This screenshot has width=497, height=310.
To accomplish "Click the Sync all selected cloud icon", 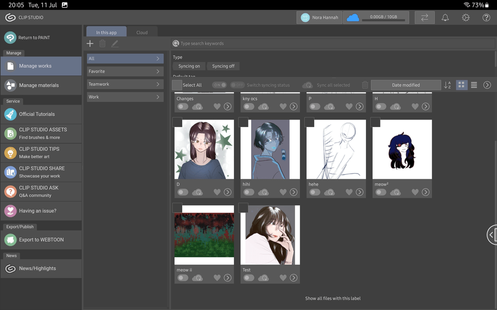I will (x=308, y=85).
